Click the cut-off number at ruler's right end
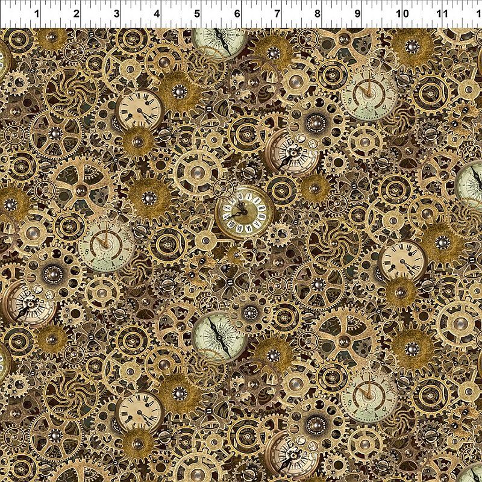 coord(478,13)
